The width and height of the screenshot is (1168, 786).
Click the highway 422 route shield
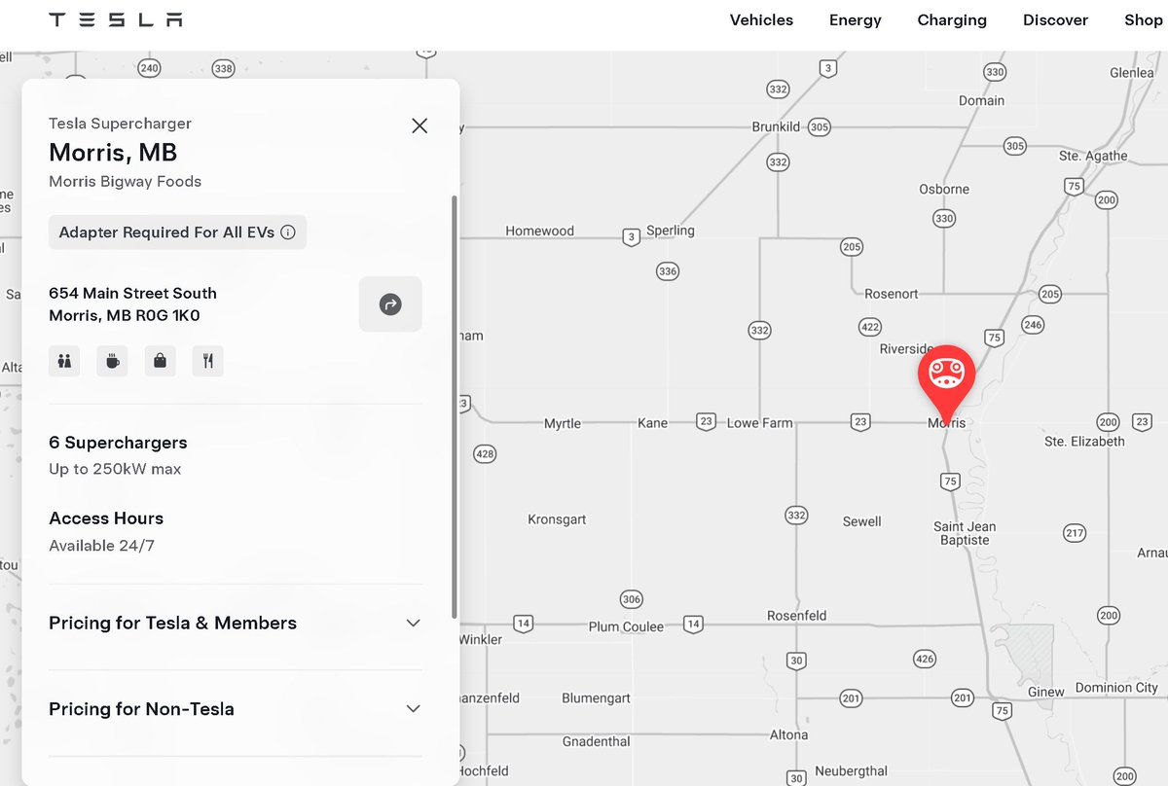pyautogui.click(x=870, y=327)
